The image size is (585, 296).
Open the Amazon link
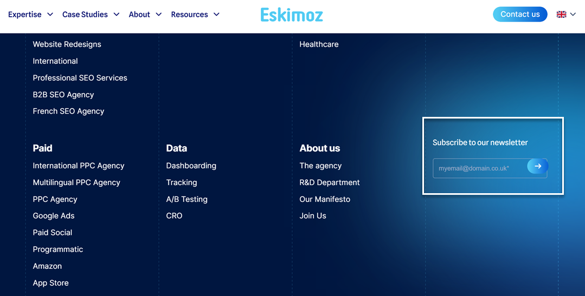(x=47, y=266)
